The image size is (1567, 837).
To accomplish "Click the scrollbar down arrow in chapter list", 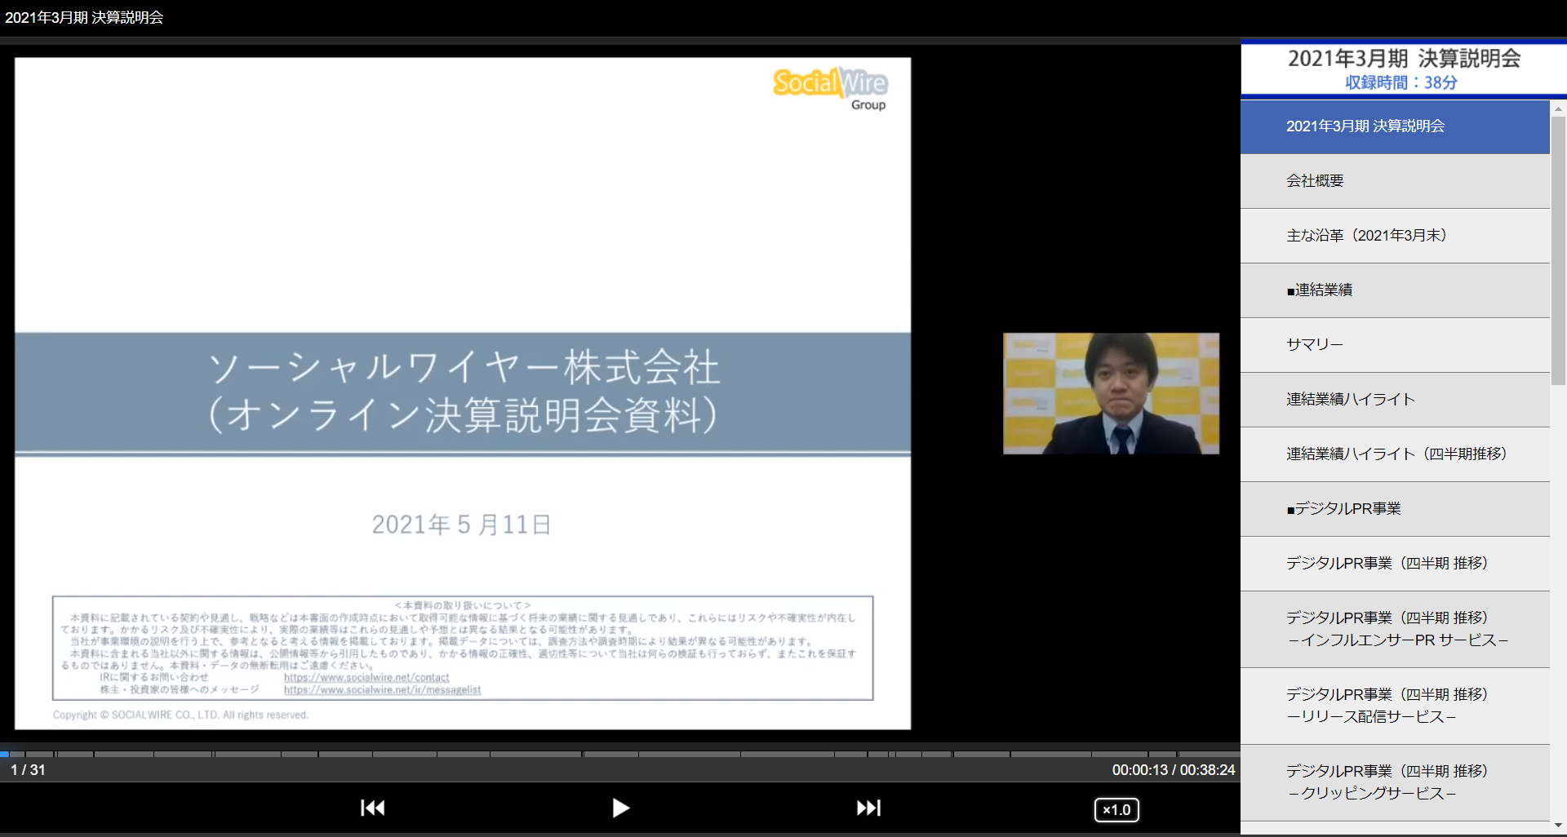I will coord(1558,826).
